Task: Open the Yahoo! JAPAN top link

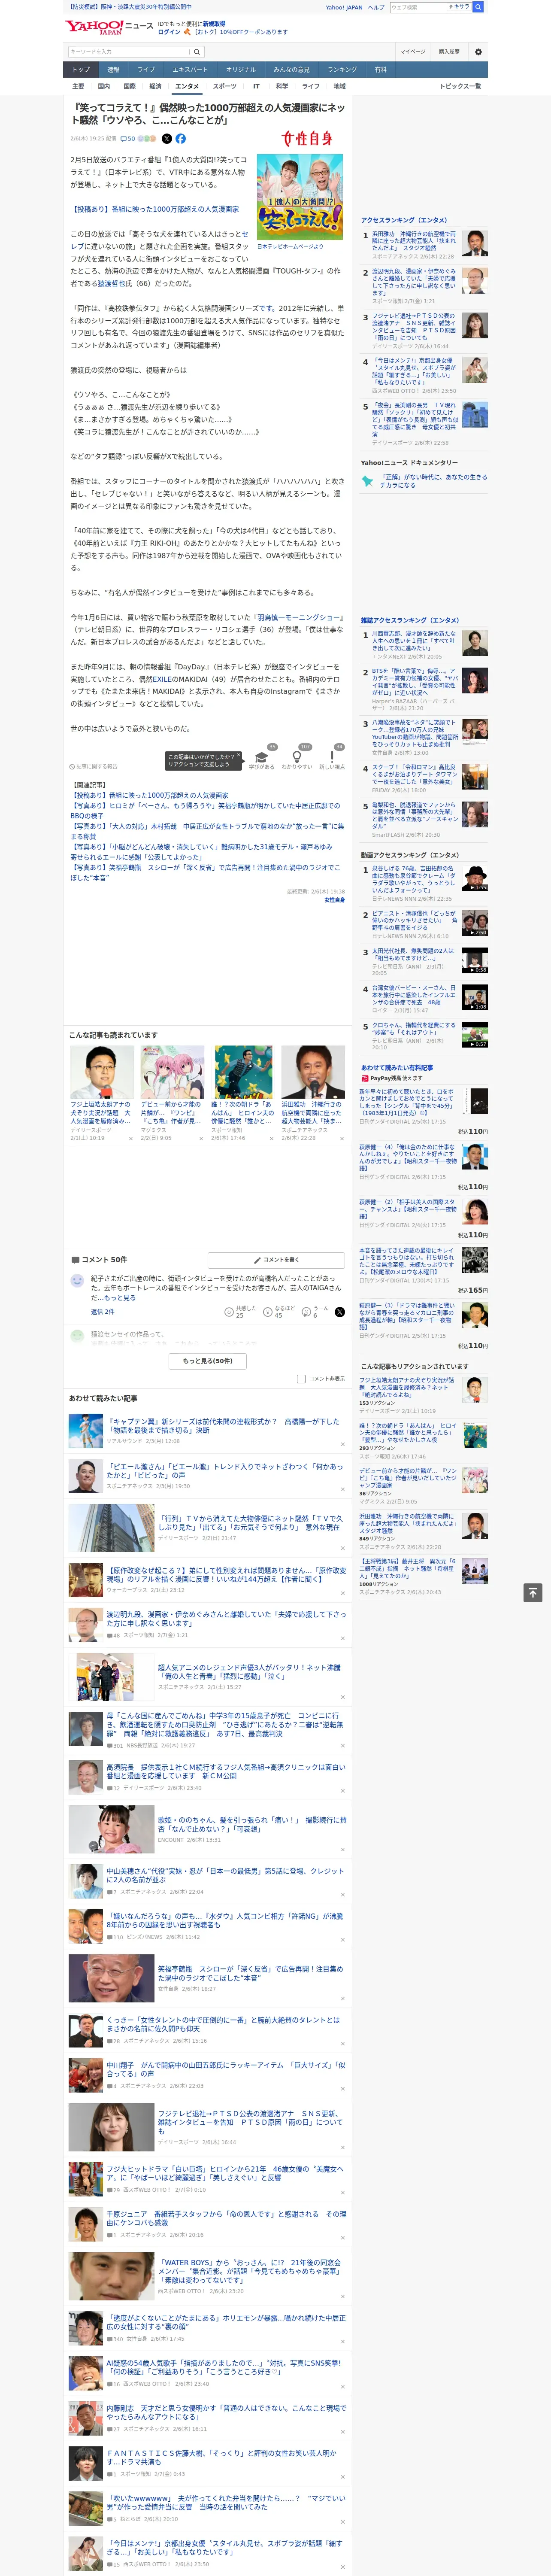Action: (344, 7)
